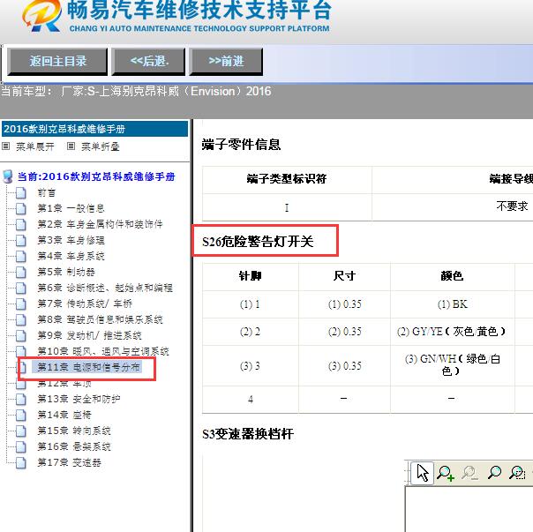Click the 尺寸 column header
This screenshot has width=533, height=532.
click(344, 275)
